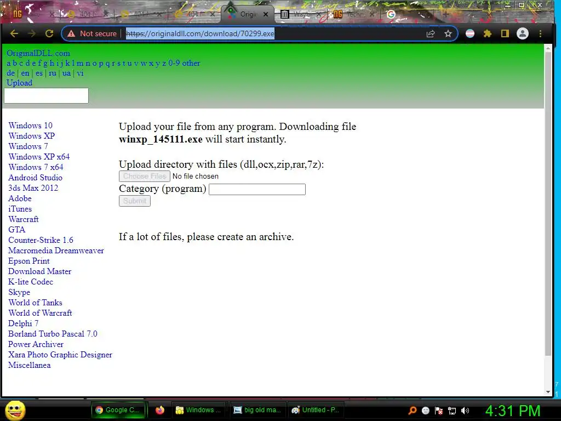Open the volume speaker tray icon
The width and height of the screenshot is (561, 421).
(465, 411)
